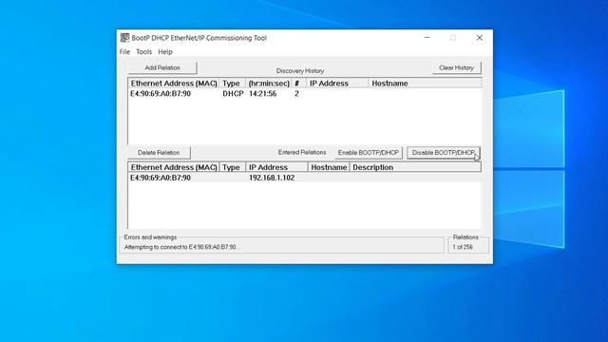Screen dimensions: 608x342
Task: Click the (hr:min:sec) column header
Action: pos(269,84)
